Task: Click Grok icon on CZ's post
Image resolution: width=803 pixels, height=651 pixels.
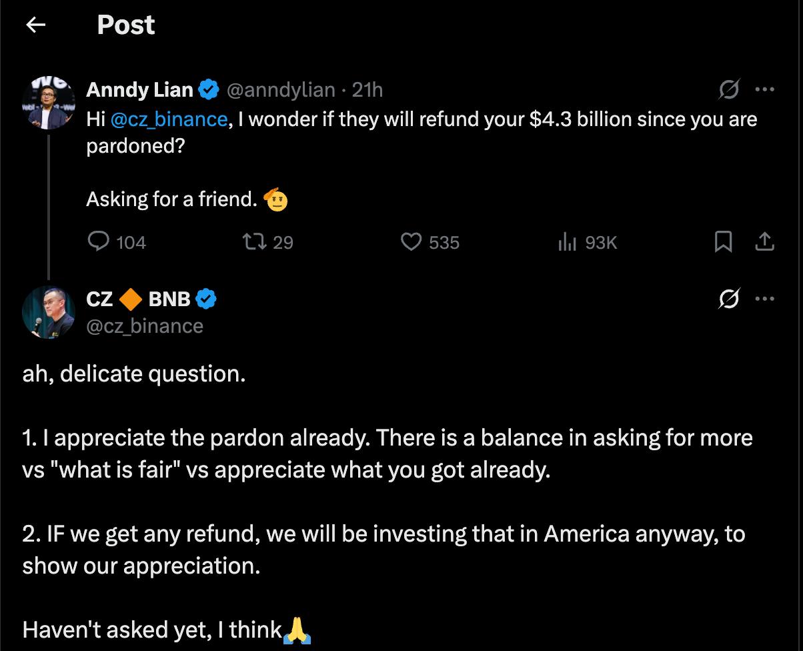Action: (729, 299)
